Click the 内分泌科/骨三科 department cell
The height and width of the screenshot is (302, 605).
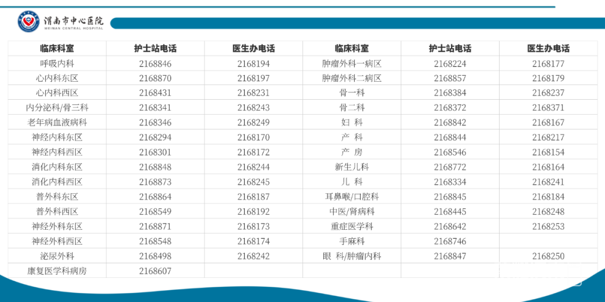coord(57,108)
